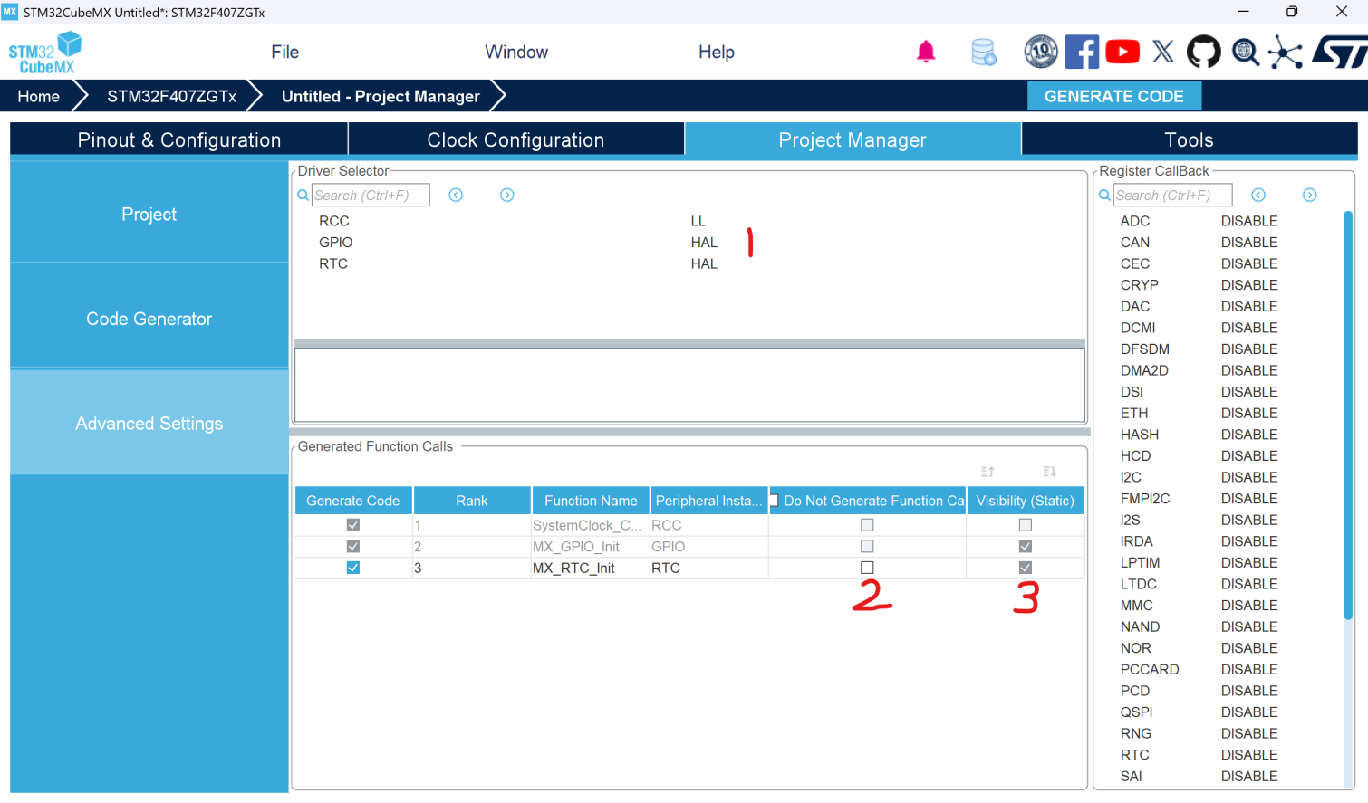
Task: Click STM32F407ZGTx breadcrumb
Action: pyautogui.click(x=171, y=96)
